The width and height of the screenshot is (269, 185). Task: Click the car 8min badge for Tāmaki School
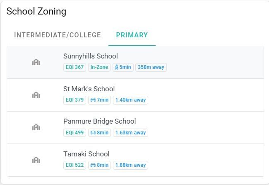pos(99,165)
